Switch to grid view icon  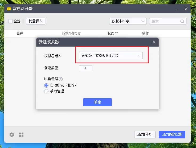[21, 135]
